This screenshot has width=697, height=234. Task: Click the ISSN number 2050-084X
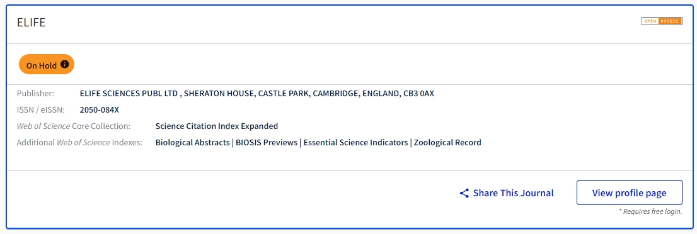point(100,110)
